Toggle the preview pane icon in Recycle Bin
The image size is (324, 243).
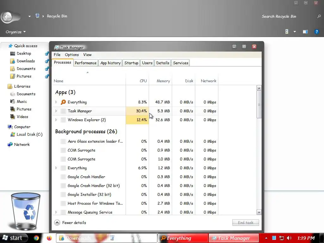305,32
